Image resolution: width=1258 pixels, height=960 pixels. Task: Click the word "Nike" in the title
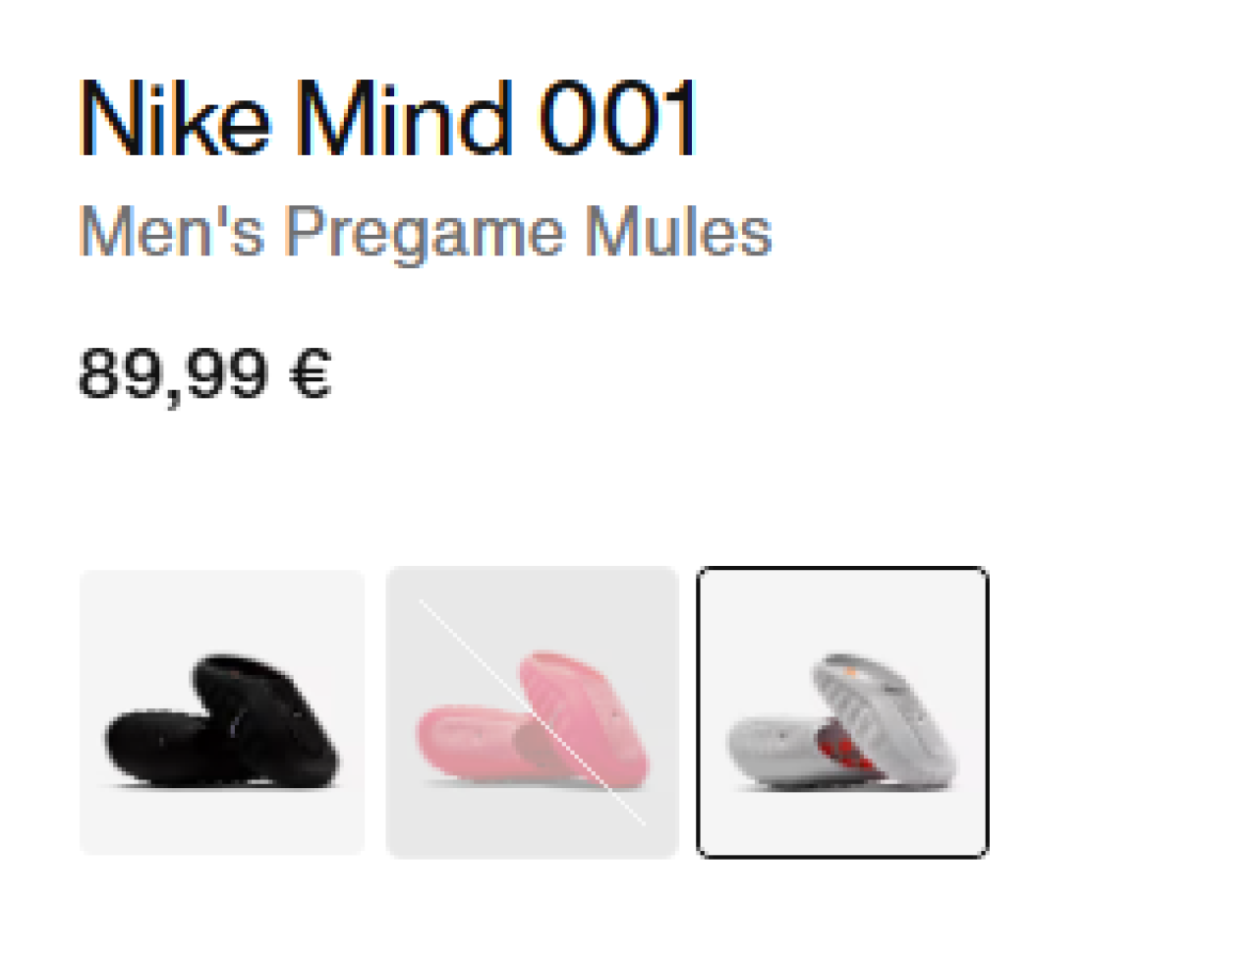(175, 119)
